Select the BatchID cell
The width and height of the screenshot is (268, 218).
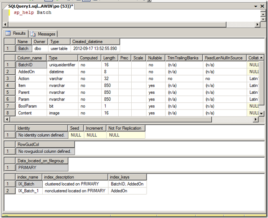pos(31,65)
